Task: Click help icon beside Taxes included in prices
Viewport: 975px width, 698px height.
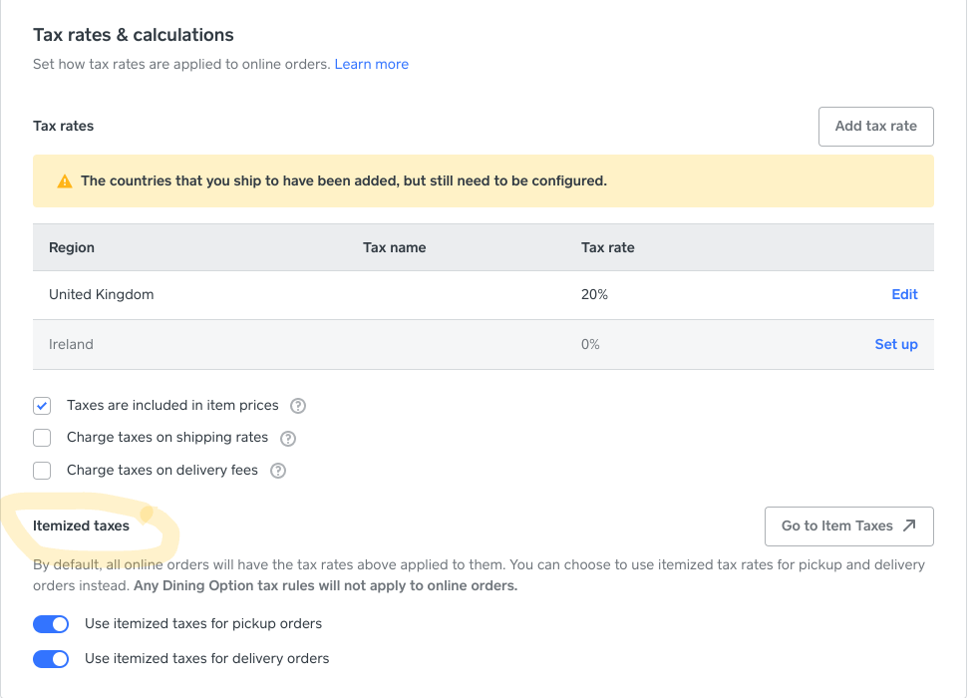Action: pyautogui.click(x=297, y=406)
